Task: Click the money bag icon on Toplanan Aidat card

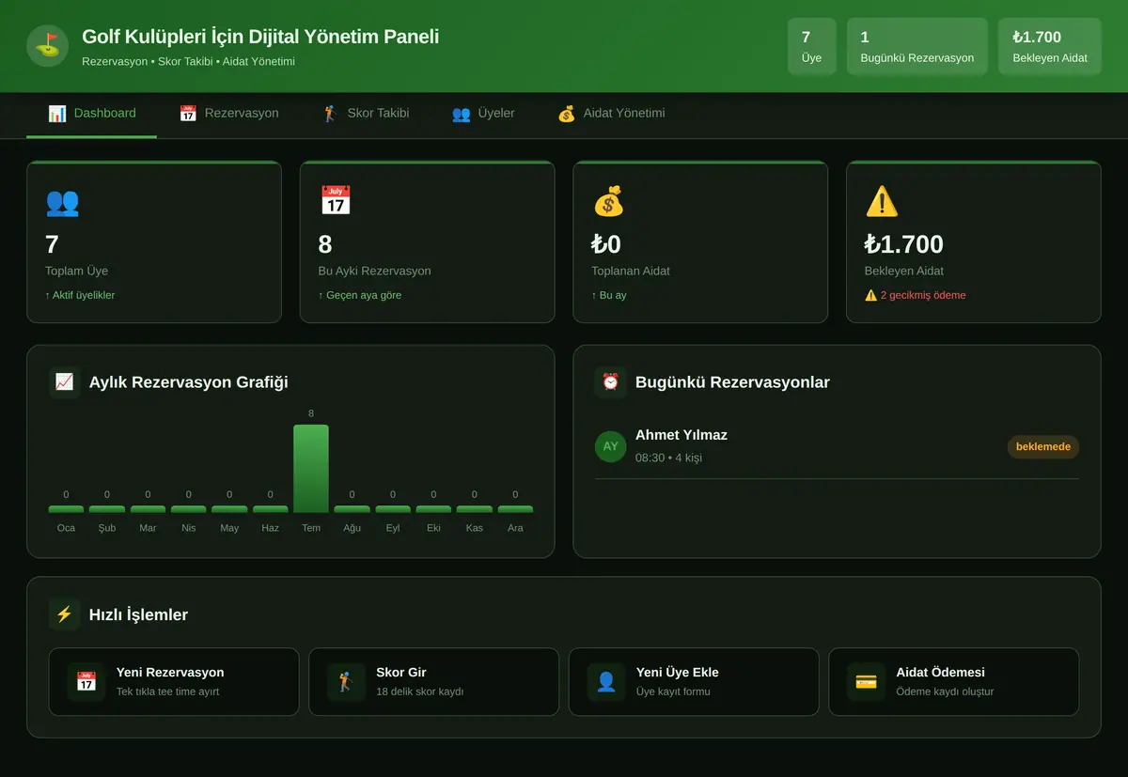Action: pyautogui.click(x=608, y=202)
